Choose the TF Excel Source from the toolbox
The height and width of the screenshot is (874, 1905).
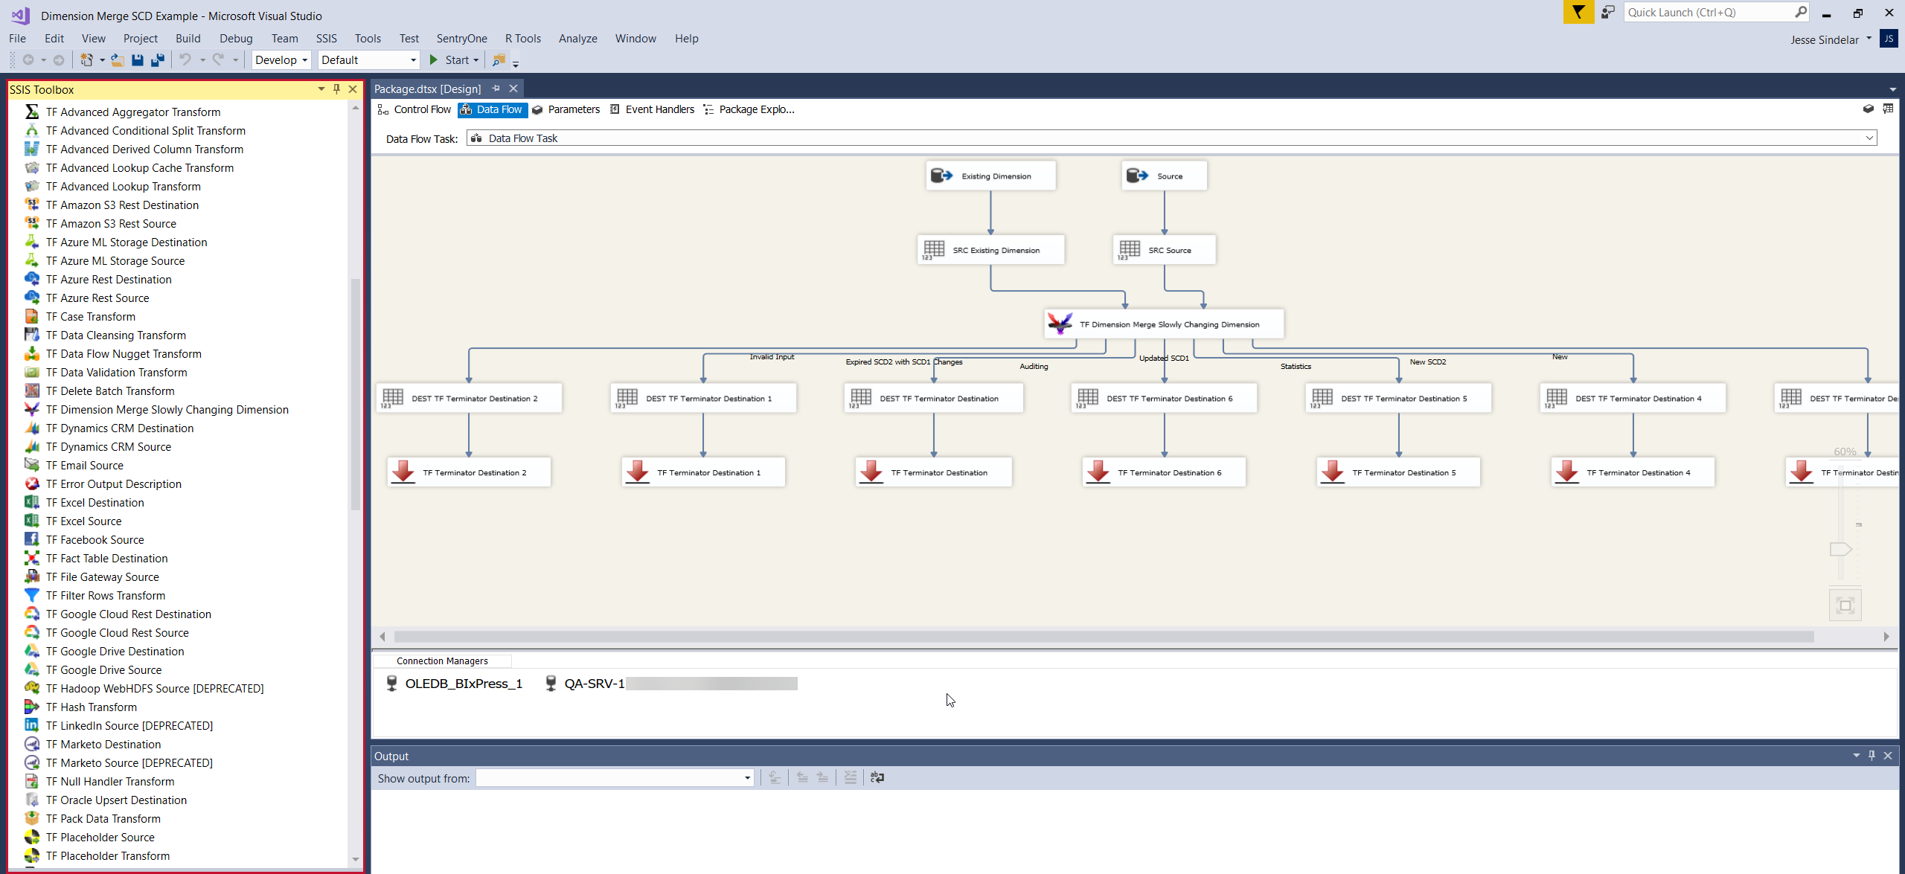click(83, 521)
